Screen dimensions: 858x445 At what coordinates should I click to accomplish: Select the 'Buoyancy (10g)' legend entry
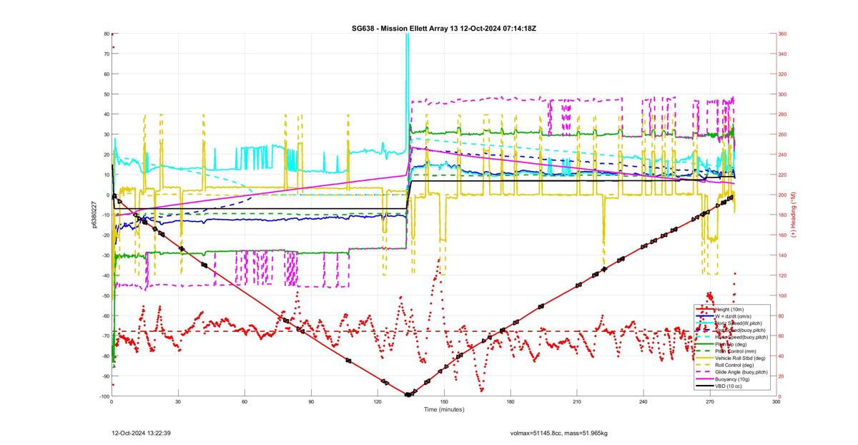coord(732,379)
